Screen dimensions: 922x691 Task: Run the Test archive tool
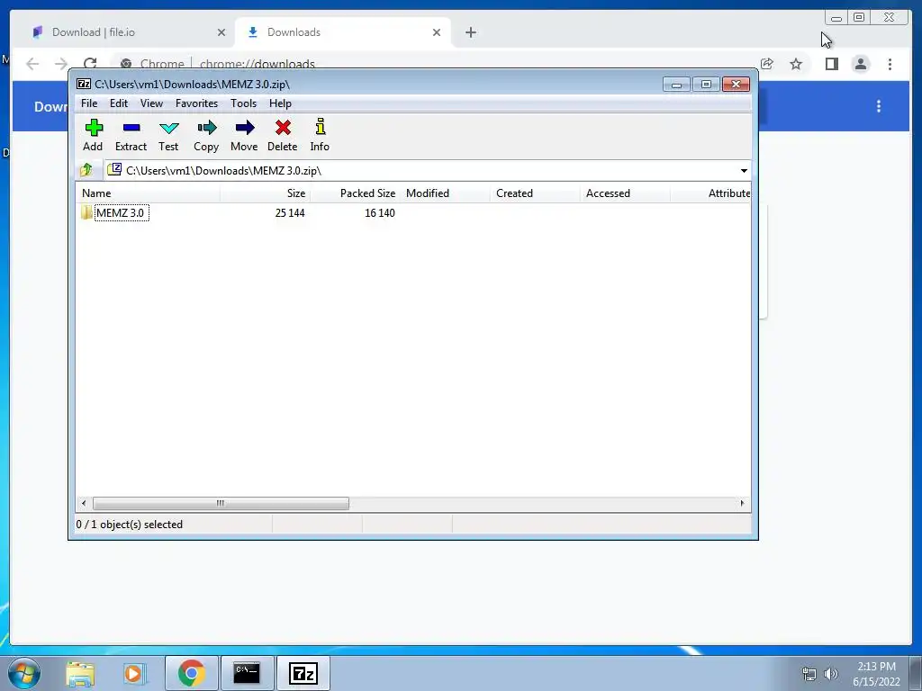pyautogui.click(x=168, y=135)
